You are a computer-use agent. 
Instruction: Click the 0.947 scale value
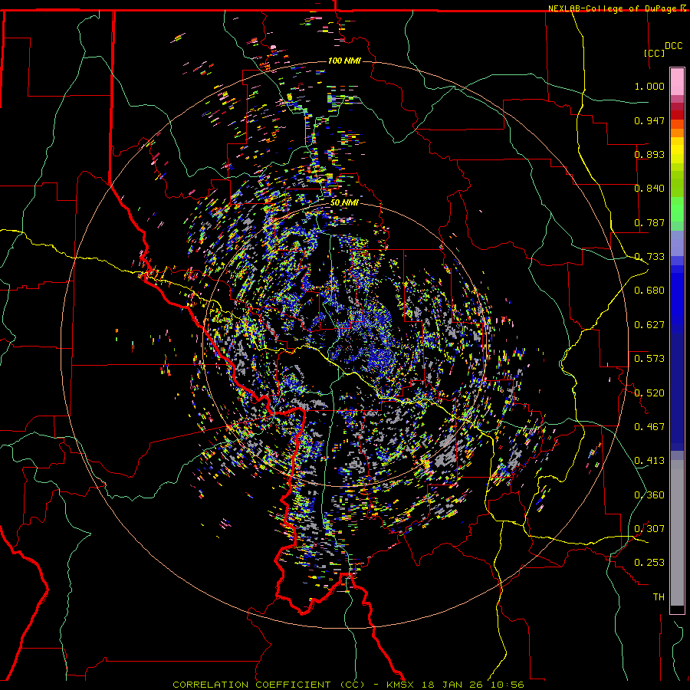pos(649,120)
